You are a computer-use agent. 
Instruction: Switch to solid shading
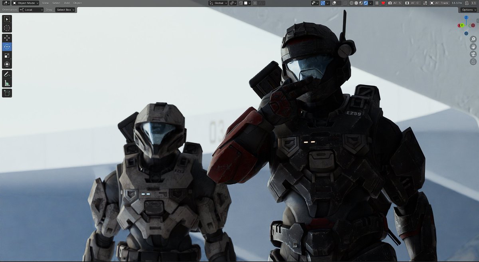[x=356, y=3]
